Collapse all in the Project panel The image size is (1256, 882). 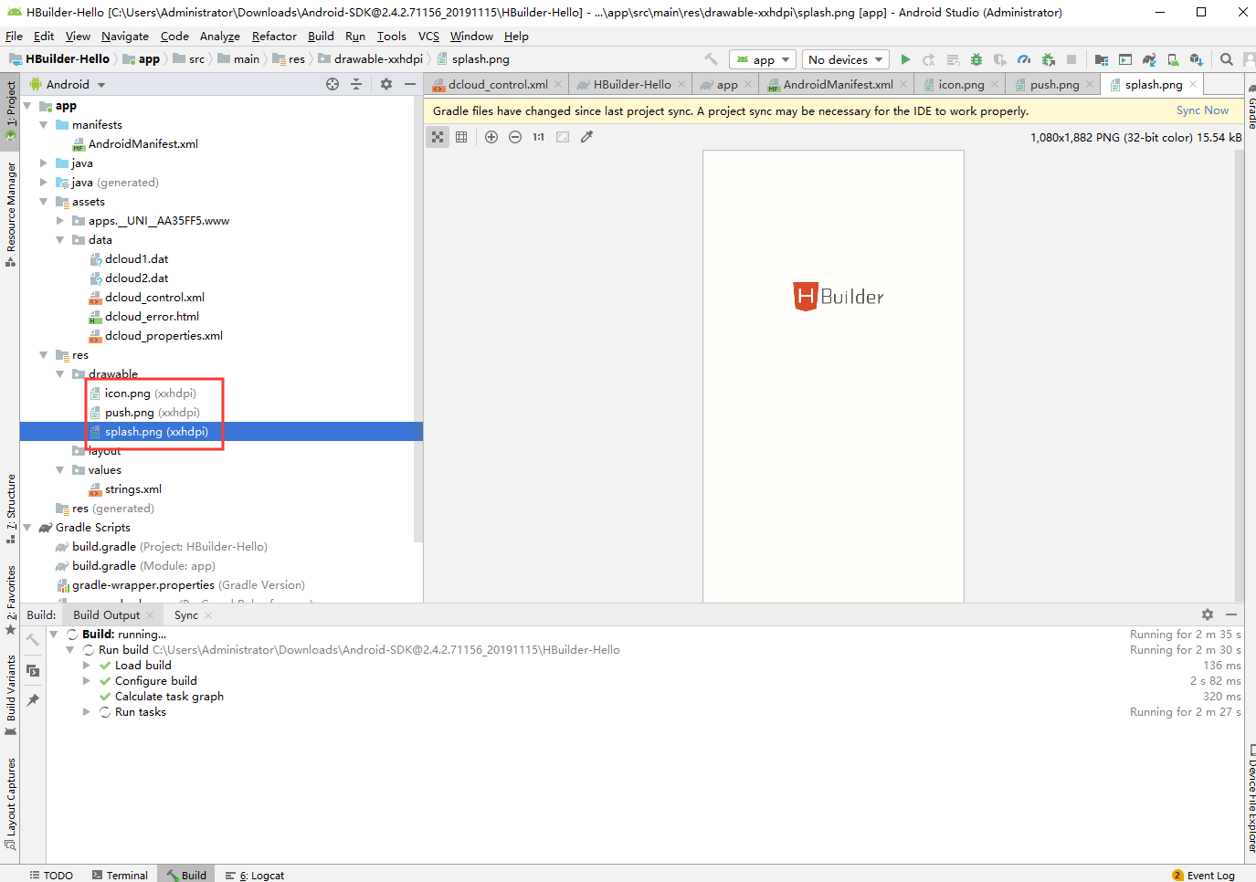(x=356, y=84)
